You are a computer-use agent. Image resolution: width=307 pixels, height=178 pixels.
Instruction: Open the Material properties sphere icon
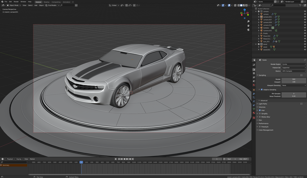(254, 113)
